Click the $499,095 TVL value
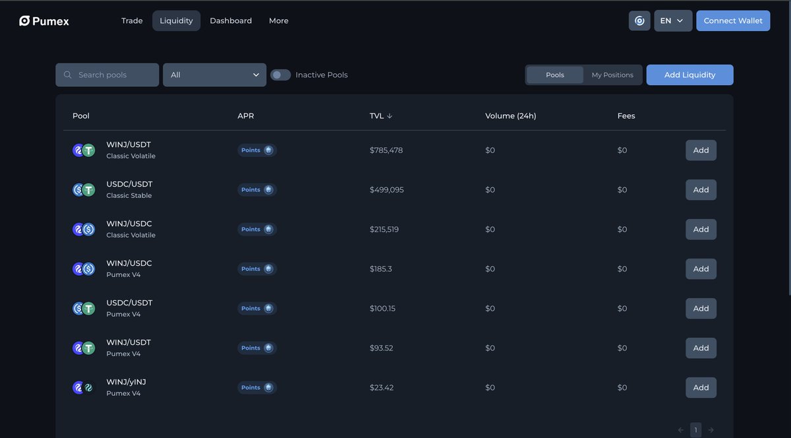 coord(387,190)
